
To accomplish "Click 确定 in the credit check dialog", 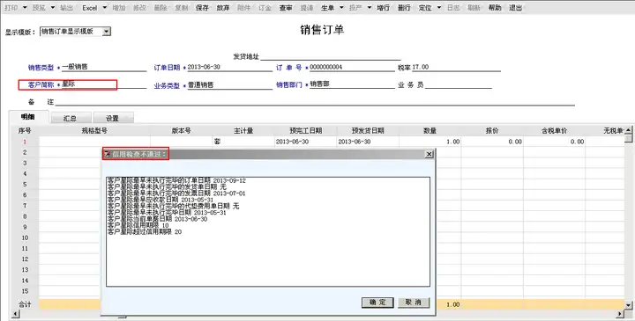I will (x=377, y=303).
